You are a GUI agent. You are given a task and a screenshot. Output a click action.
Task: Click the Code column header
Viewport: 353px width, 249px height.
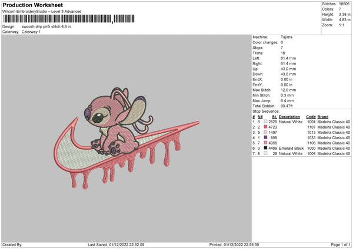coord(311,116)
